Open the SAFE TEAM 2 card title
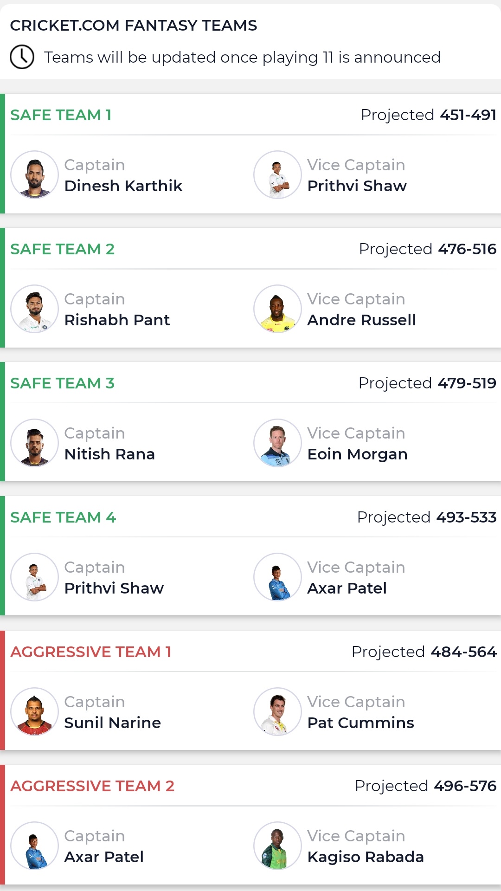This screenshot has height=891, width=501. pyautogui.click(x=62, y=249)
